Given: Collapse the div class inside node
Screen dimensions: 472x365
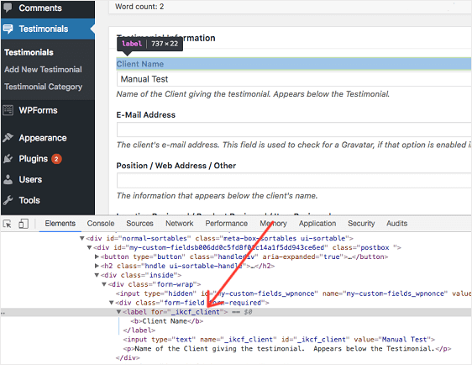Looking at the screenshot, I should 97,275.
